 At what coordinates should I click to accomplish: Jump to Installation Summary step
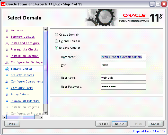(x=25, y=101)
